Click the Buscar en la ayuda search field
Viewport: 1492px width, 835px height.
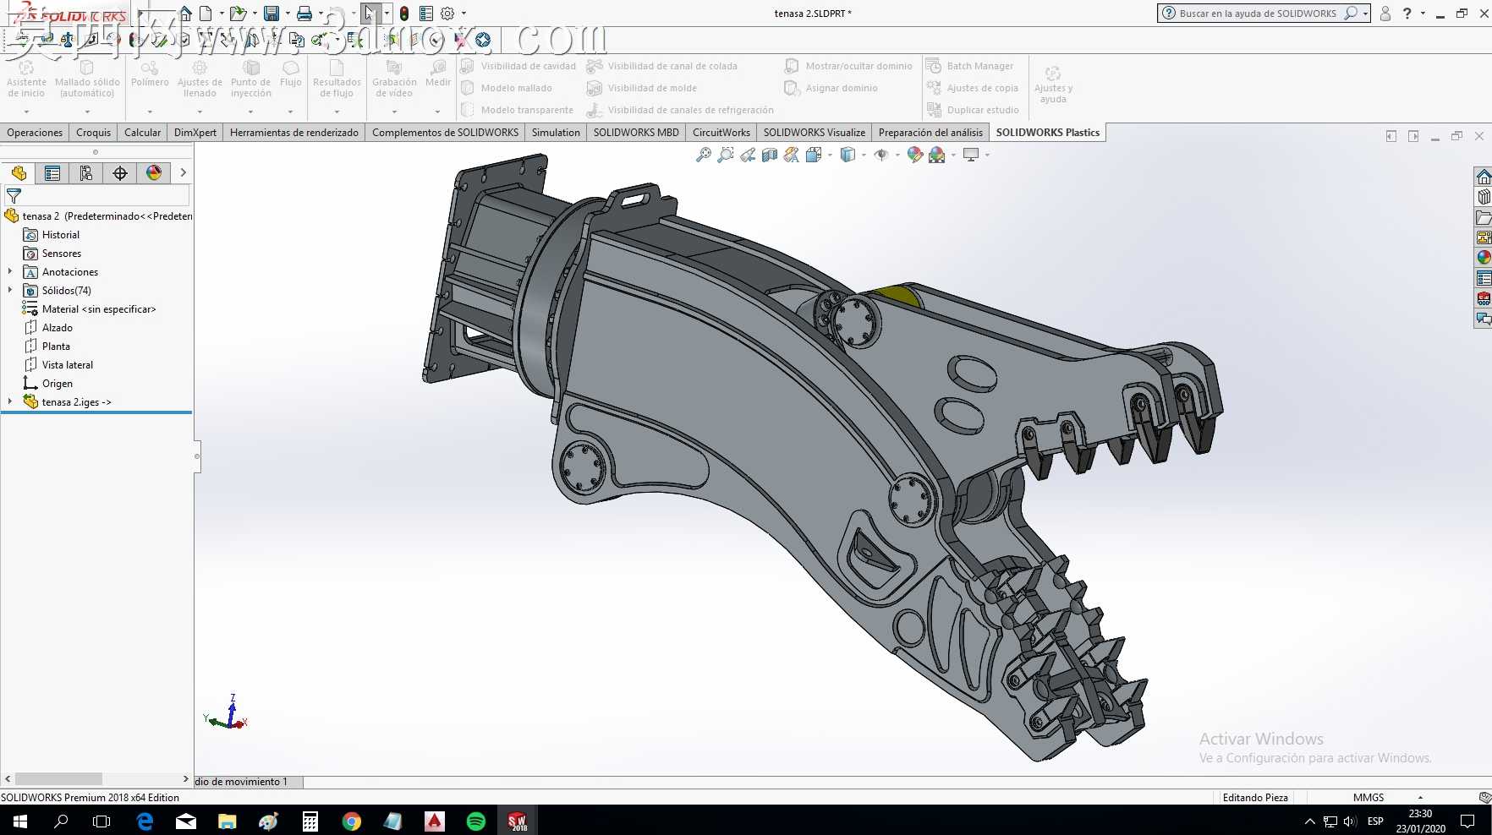pyautogui.click(x=1257, y=14)
